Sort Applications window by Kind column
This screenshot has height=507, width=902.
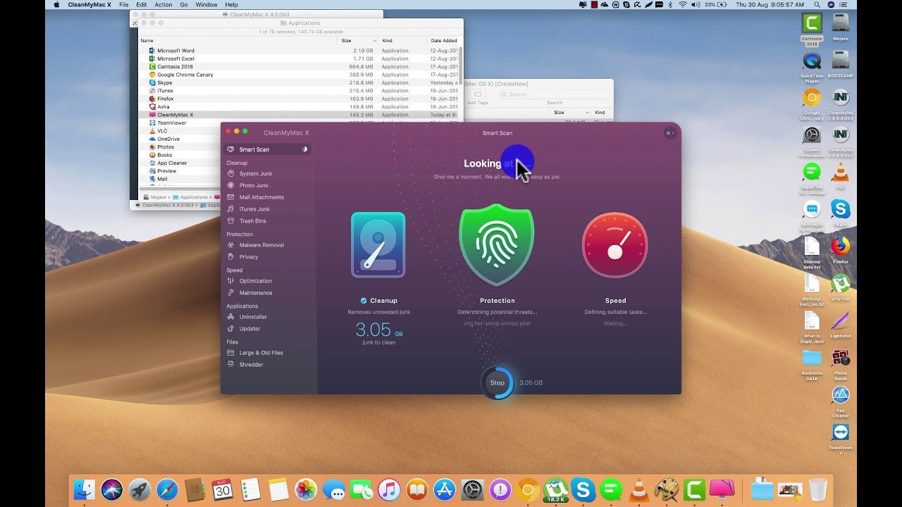(402, 40)
